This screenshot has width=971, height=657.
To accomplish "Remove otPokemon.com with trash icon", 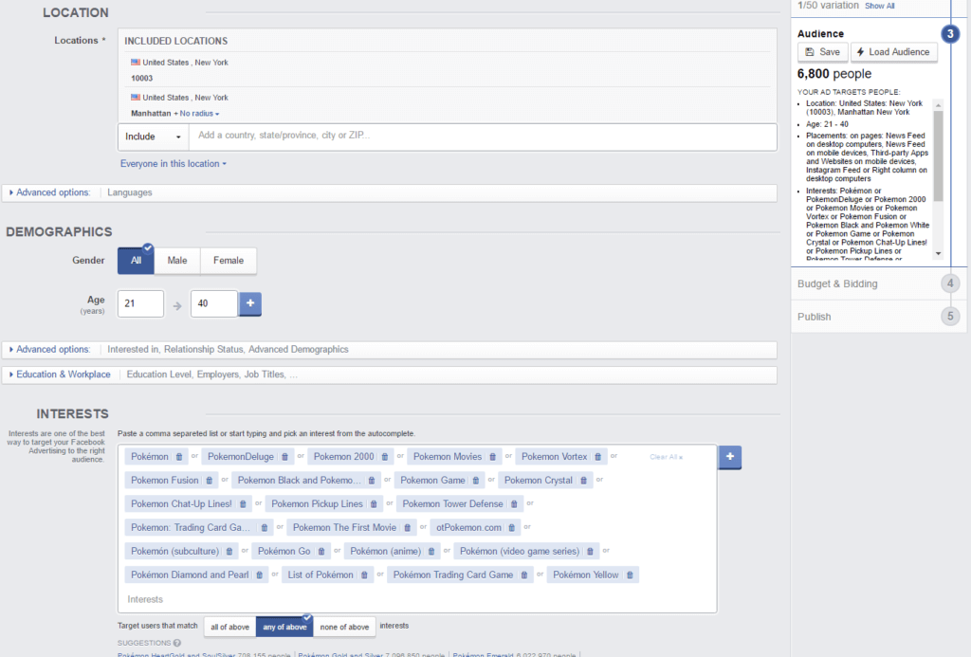I will 511,527.
